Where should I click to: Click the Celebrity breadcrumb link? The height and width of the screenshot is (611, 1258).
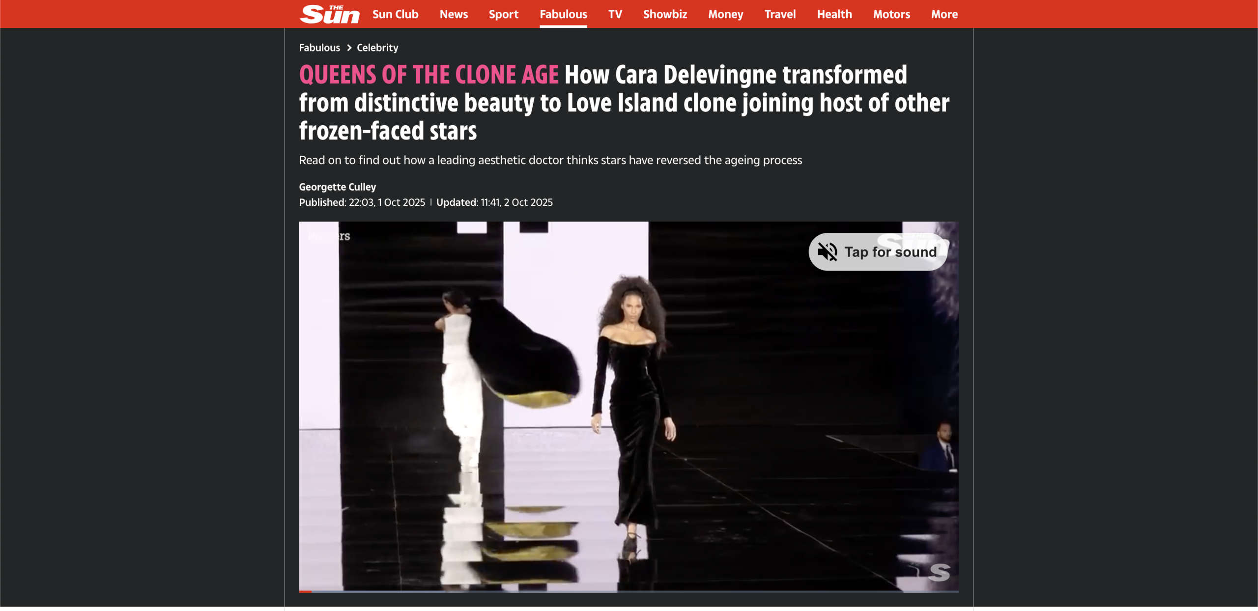point(377,48)
